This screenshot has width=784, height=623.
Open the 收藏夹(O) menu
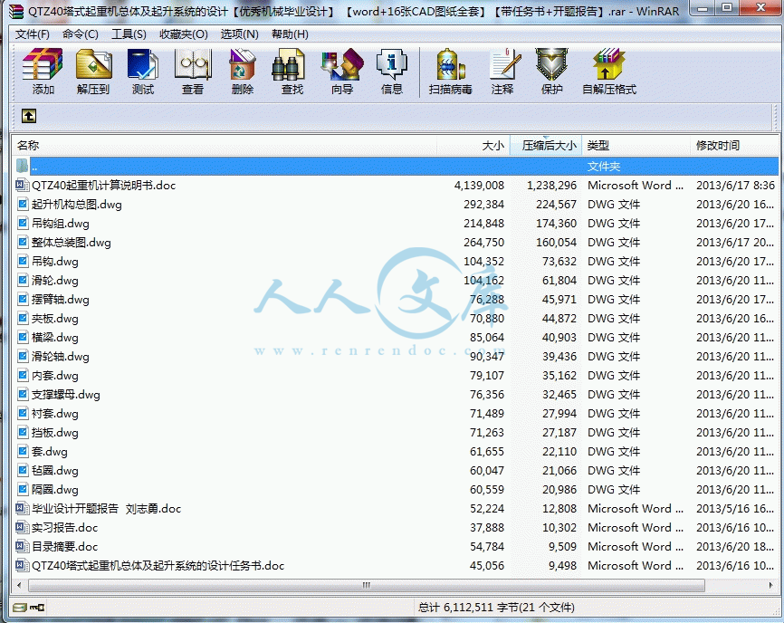[x=184, y=34]
